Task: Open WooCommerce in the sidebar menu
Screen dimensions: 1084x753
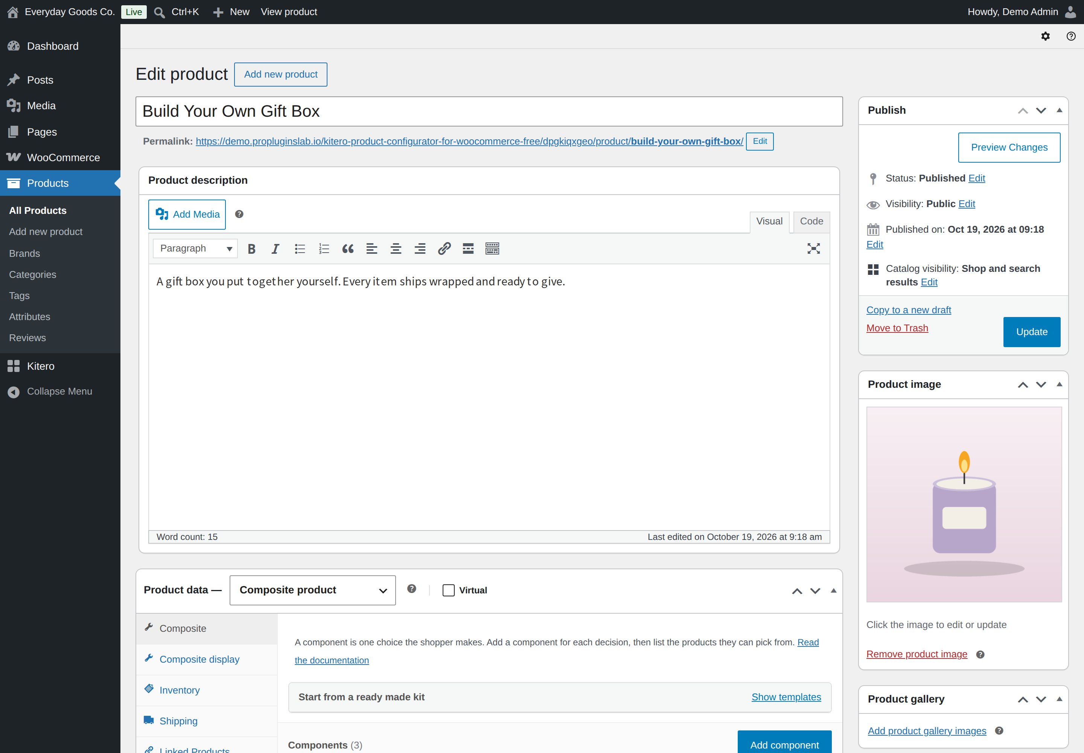Action: tap(60, 158)
